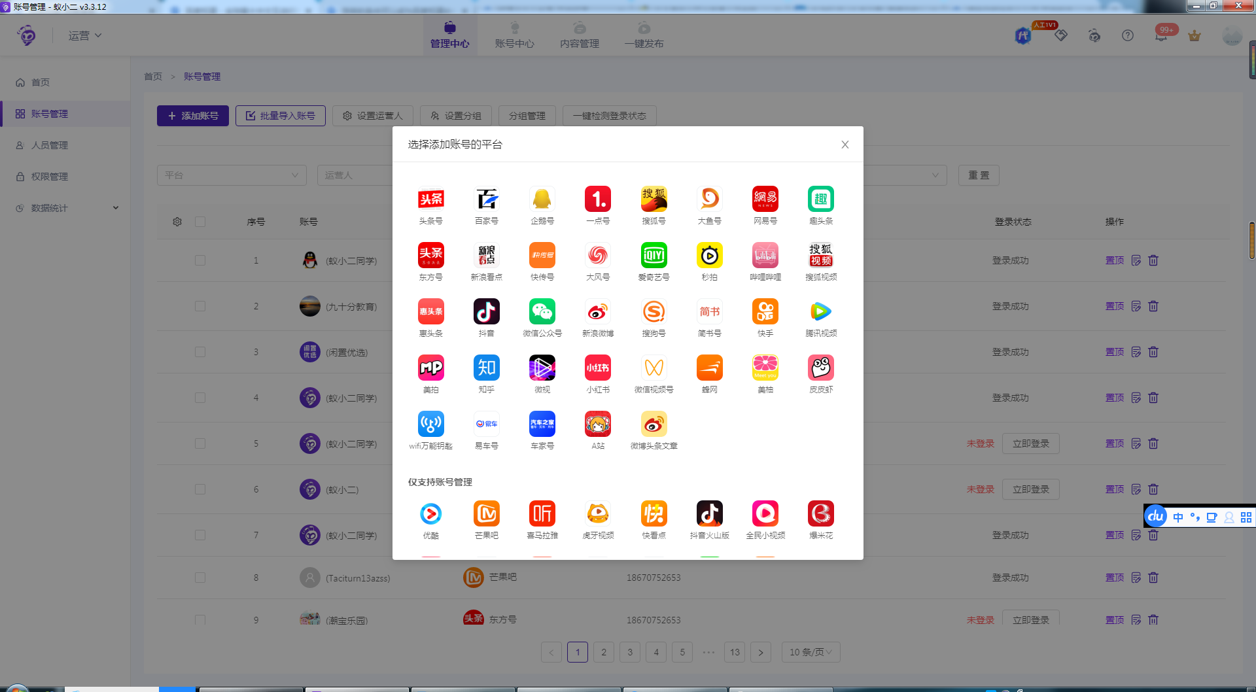The height and width of the screenshot is (692, 1256).
Task: Open the 运营 role dropdown at top
Action: (x=85, y=35)
